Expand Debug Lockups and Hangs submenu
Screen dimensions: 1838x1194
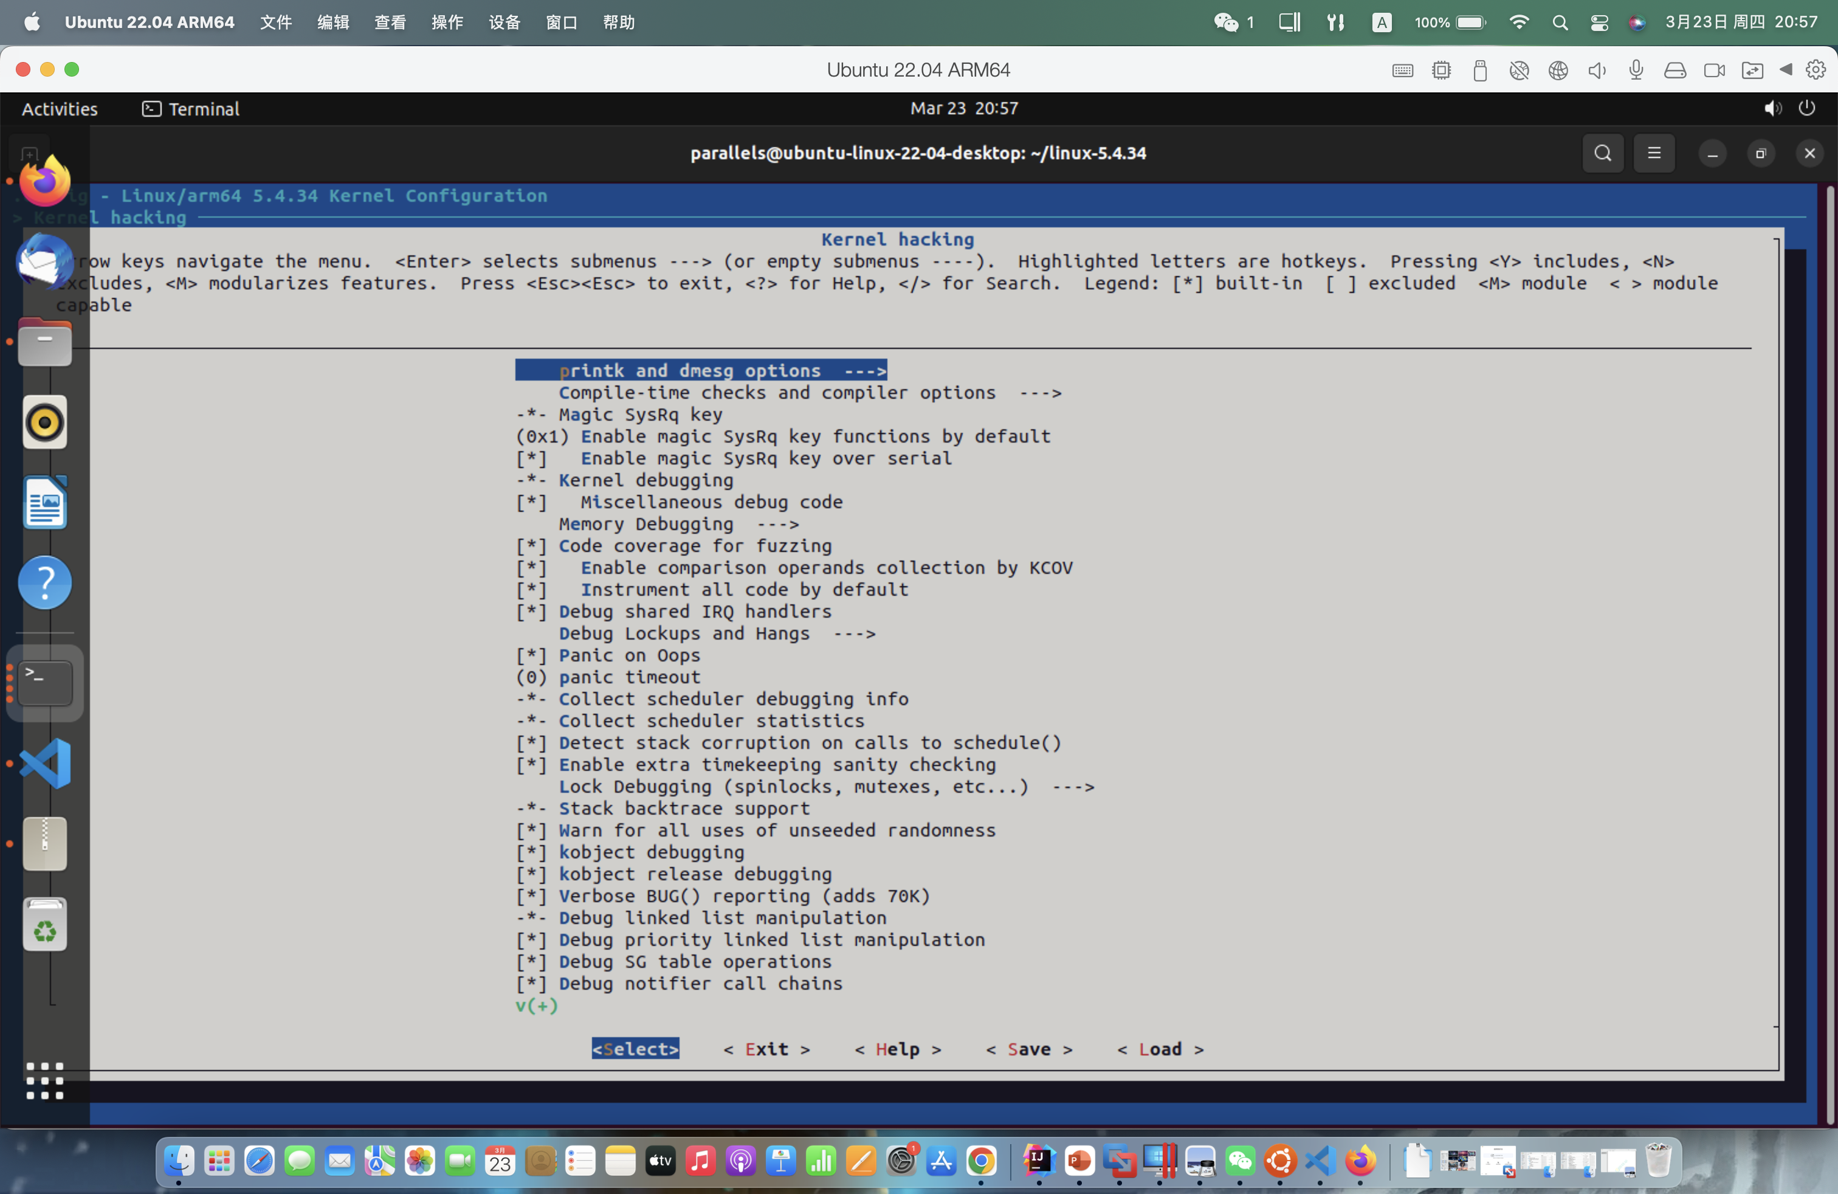717,634
